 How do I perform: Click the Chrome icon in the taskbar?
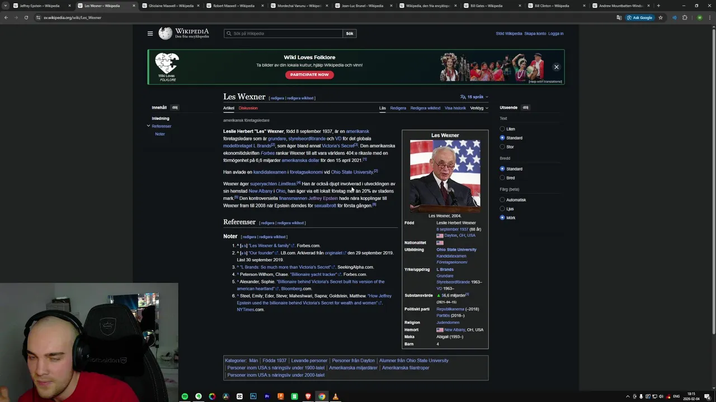pyautogui.click(x=322, y=396)
